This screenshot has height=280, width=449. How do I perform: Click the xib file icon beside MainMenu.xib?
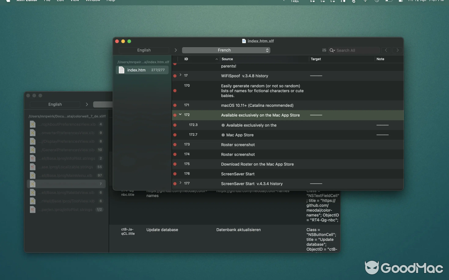tap(32, 175)
